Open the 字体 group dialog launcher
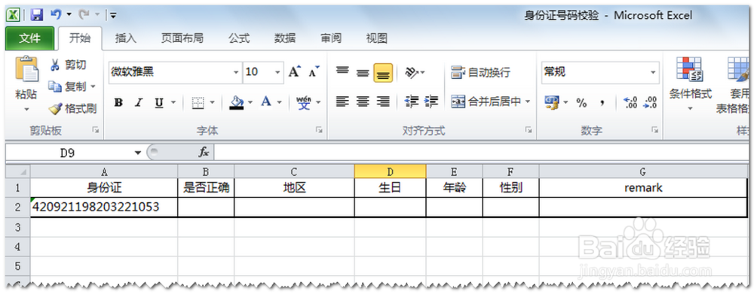This screenshot has width=754, height=297. [318, 130]
